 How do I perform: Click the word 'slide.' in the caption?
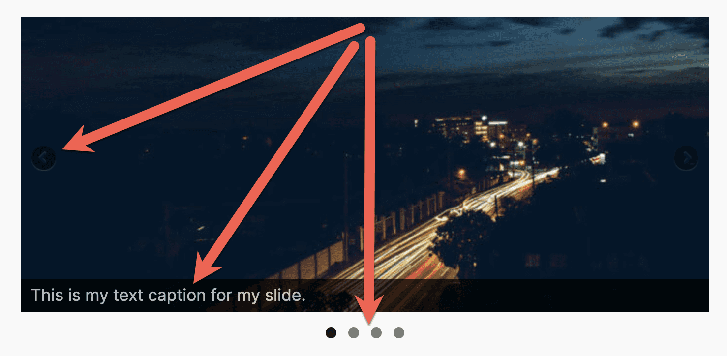[x=285, y=296]
